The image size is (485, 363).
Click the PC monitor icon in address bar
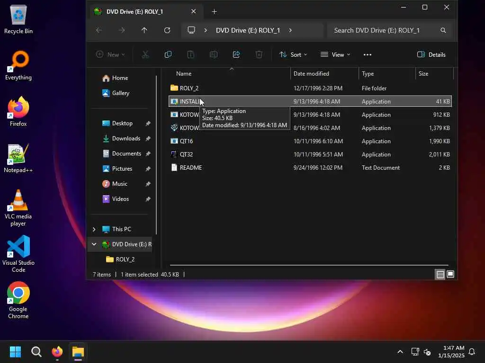point(191,30)
